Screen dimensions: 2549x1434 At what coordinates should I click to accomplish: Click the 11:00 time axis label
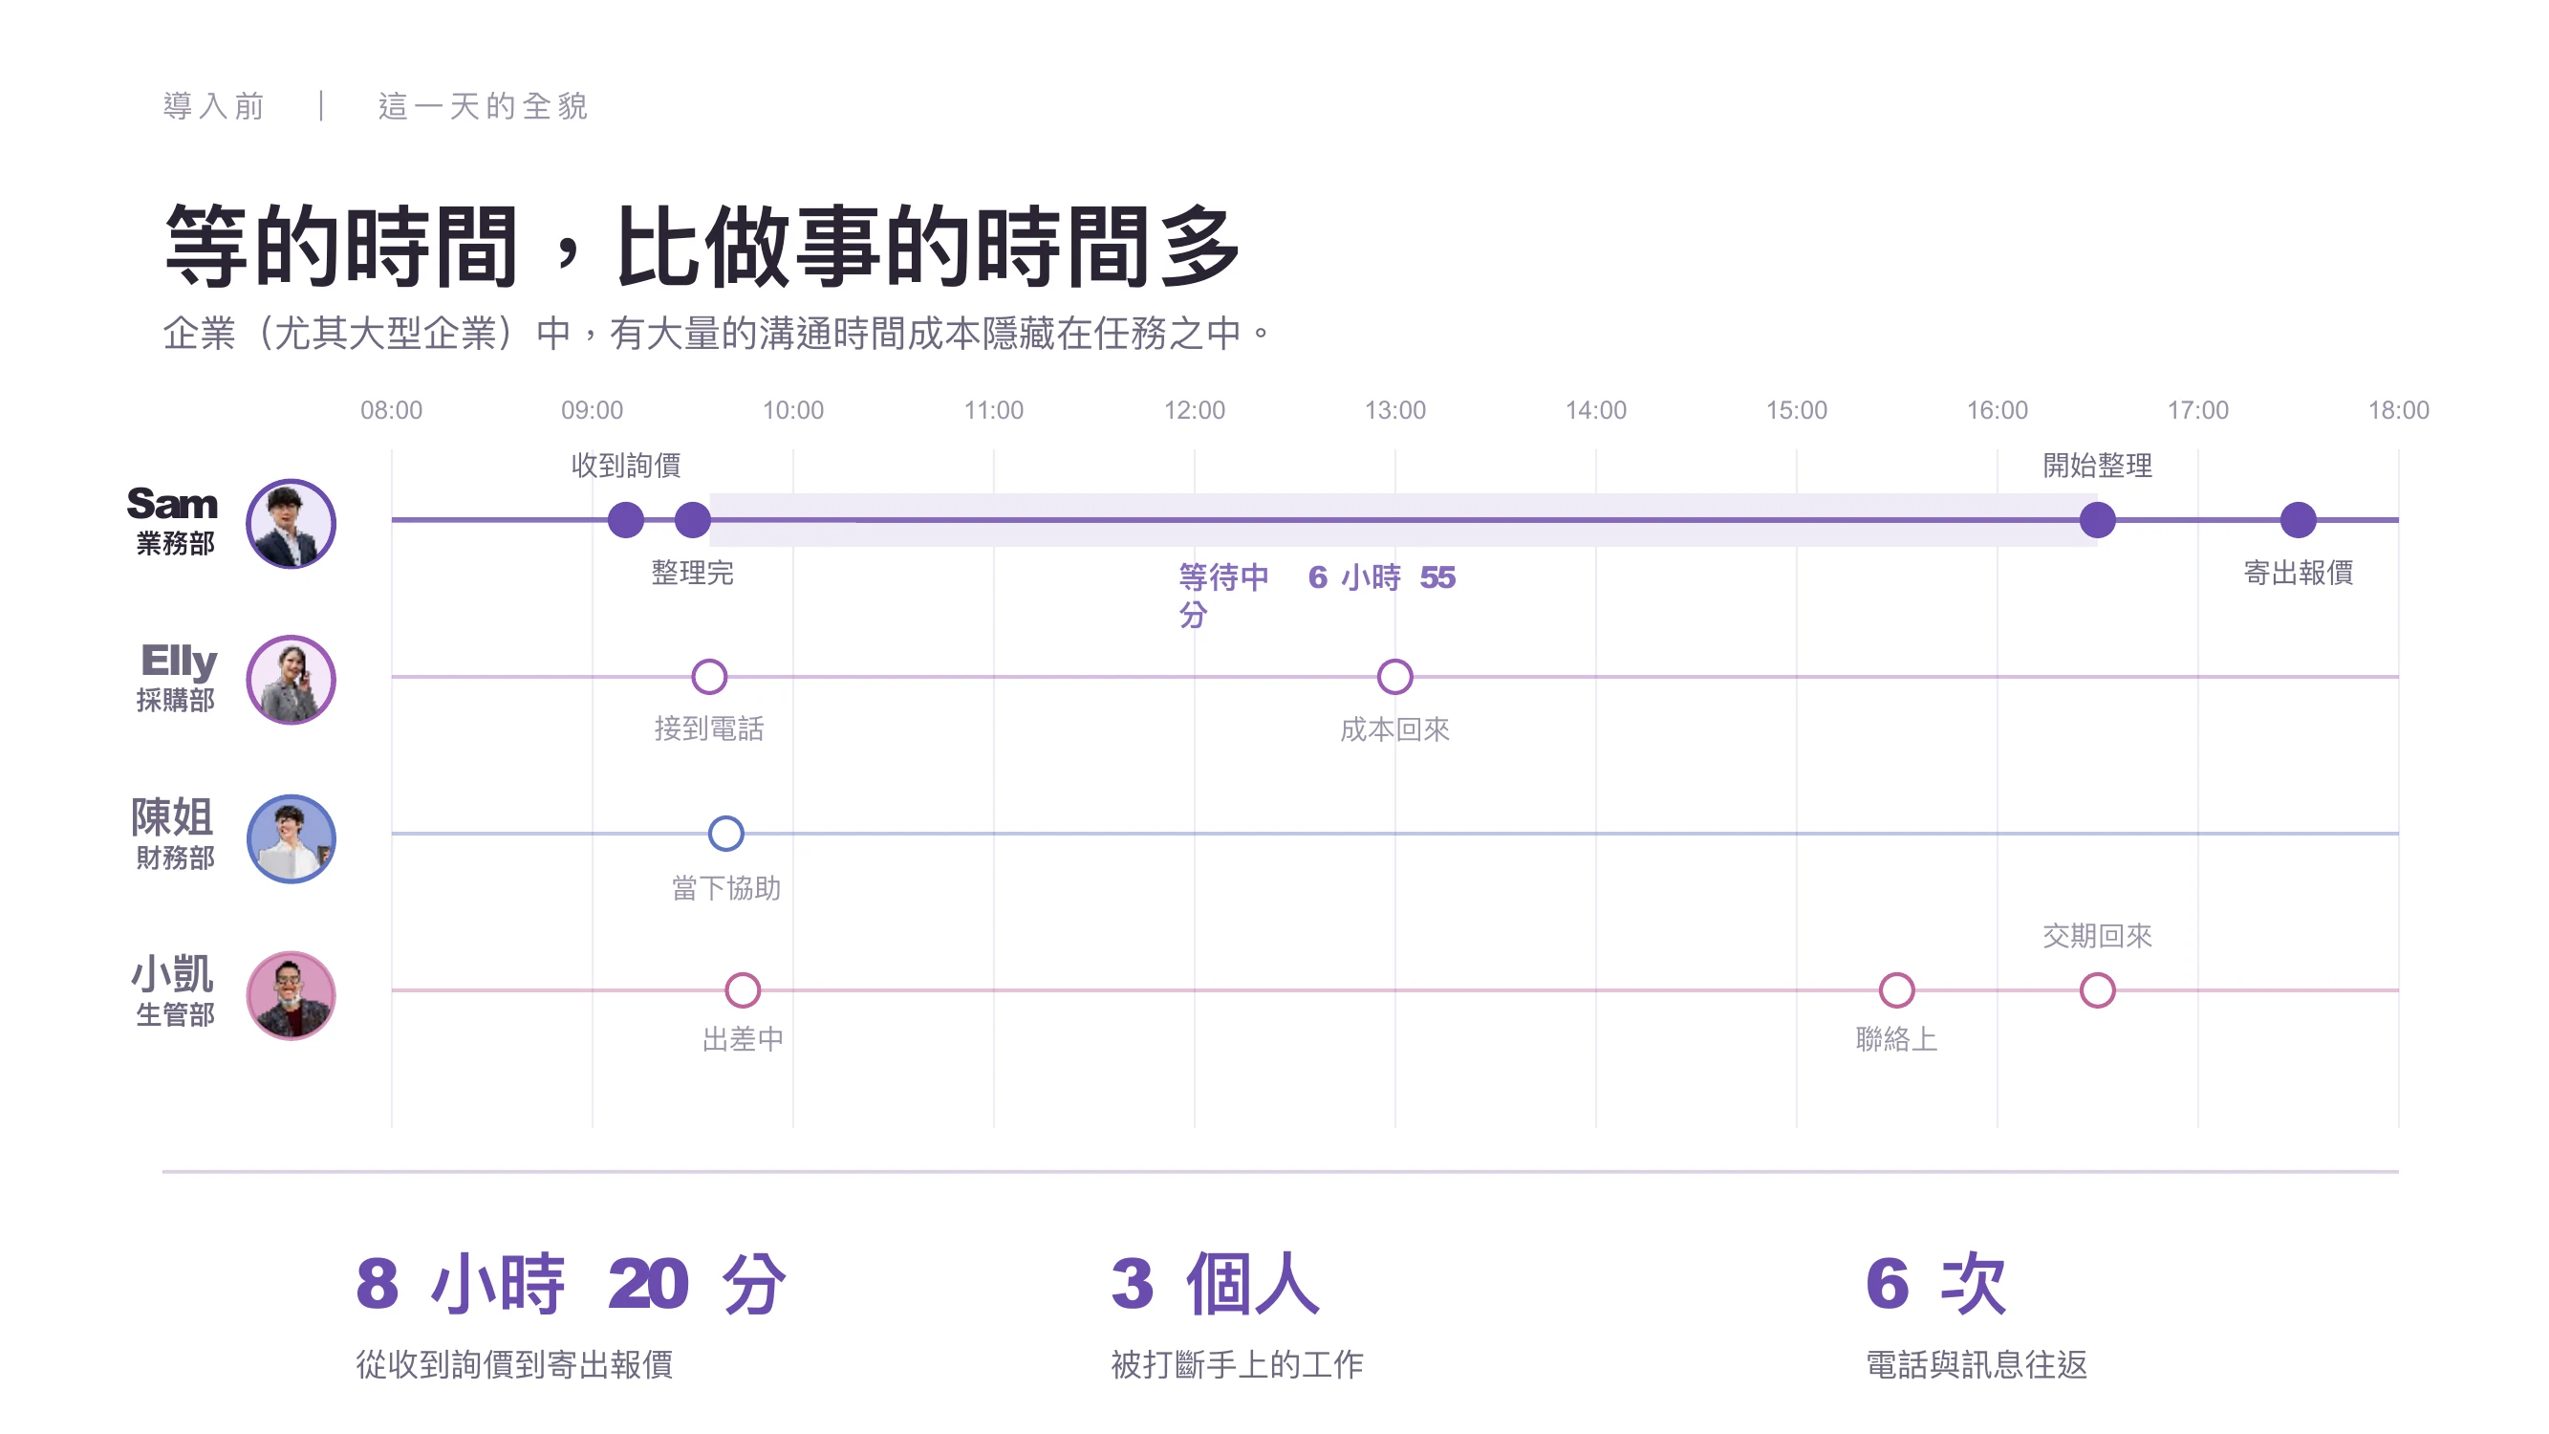click(x=993, y=410)
